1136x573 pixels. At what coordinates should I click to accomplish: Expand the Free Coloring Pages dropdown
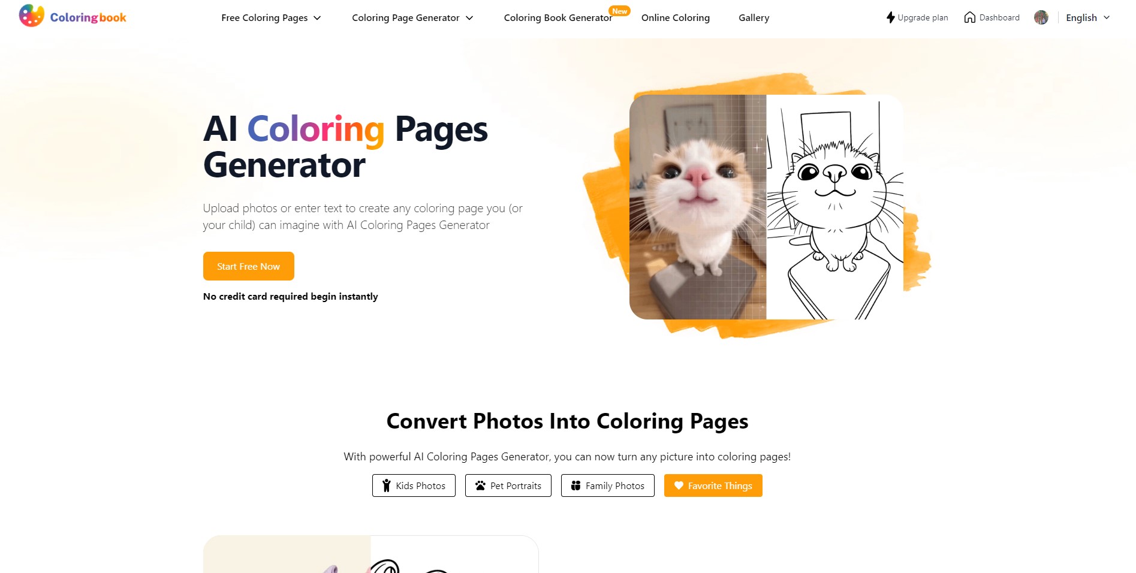(x=271, y=18)
